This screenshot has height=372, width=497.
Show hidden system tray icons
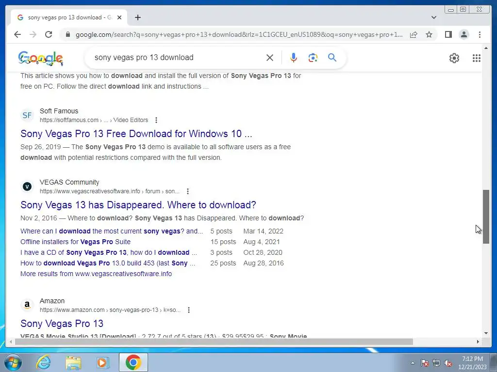click(x=413, y=363)
